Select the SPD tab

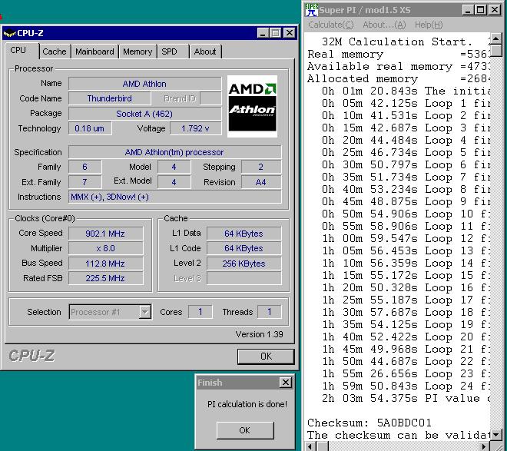(x=173, y=51)
